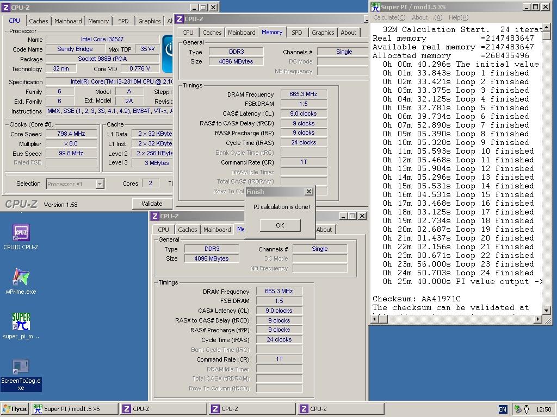The height and width of the screenshot is (417, 557).
Task: Confirm the Finish dialog with OK
Action: (280, 225)
